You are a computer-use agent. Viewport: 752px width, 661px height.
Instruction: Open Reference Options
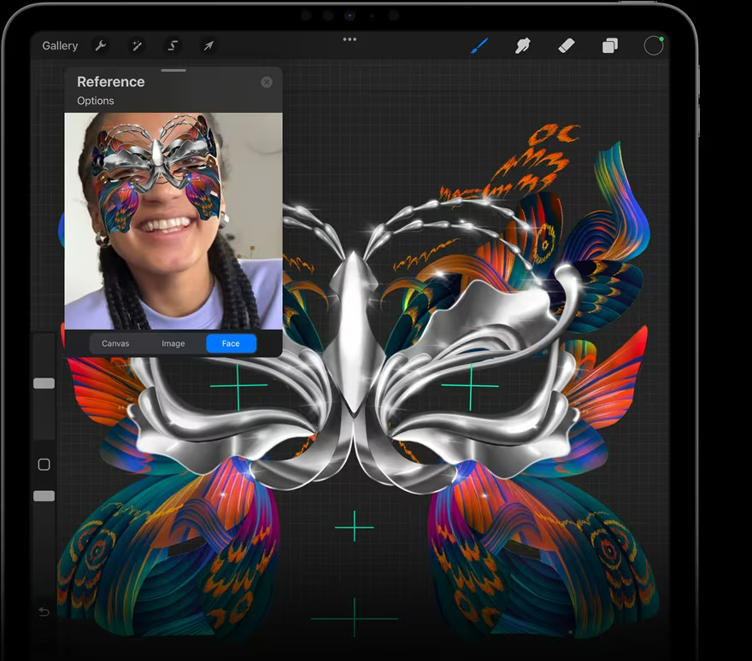click(x=96, y=101)
